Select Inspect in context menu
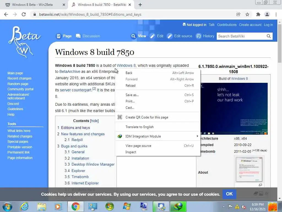 click(x=158, y=152)
